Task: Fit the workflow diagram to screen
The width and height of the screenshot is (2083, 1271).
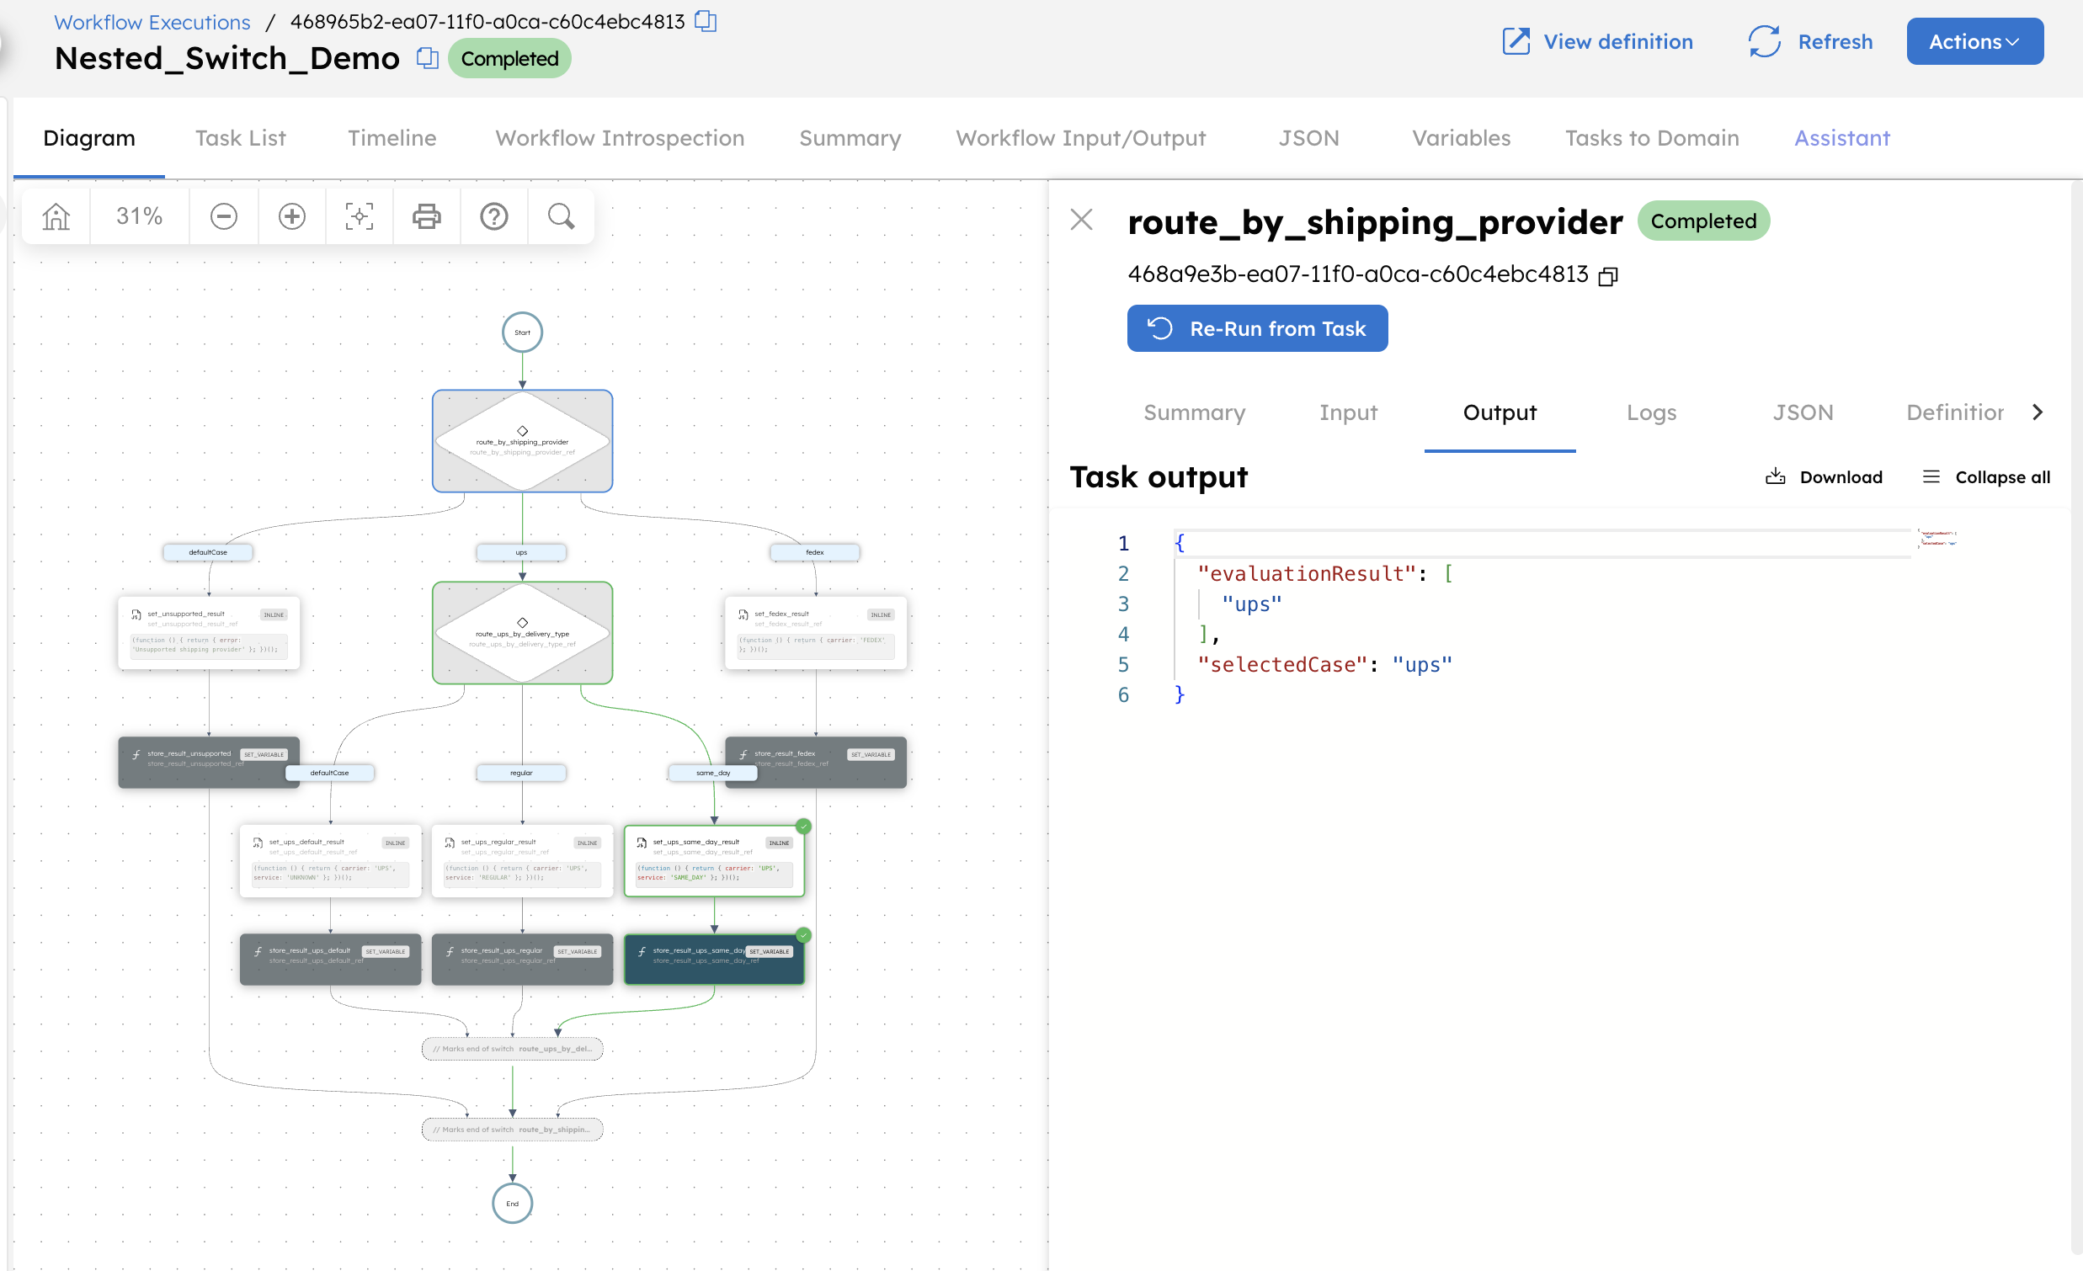Action: (x=359, y=216)
